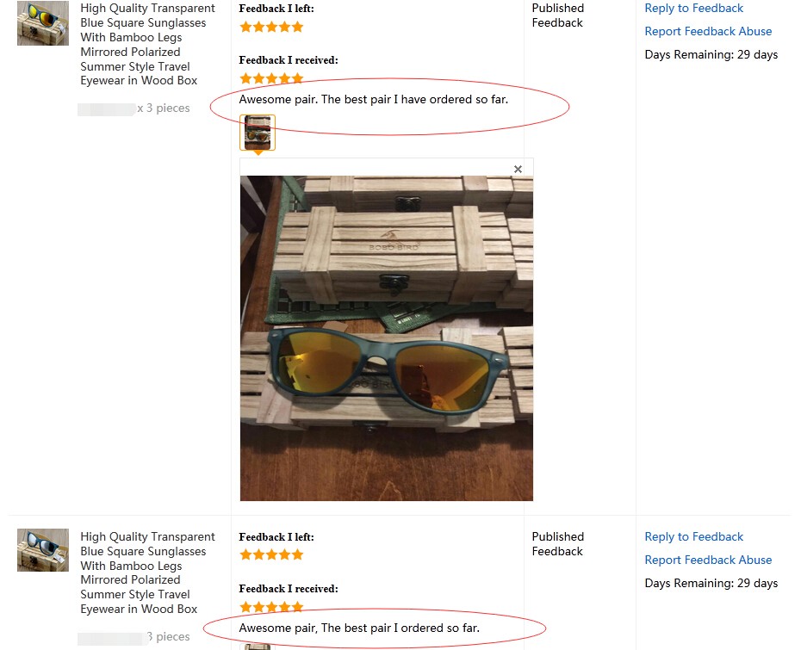Viewport: 801px width, 650px height.
Task: Open the yellow-lens sunglasses product thumbnail
Action: 43,24
